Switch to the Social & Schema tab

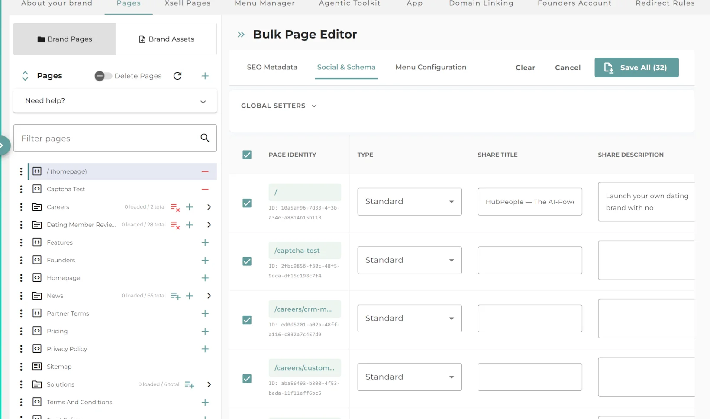click(x=346, y=67)
